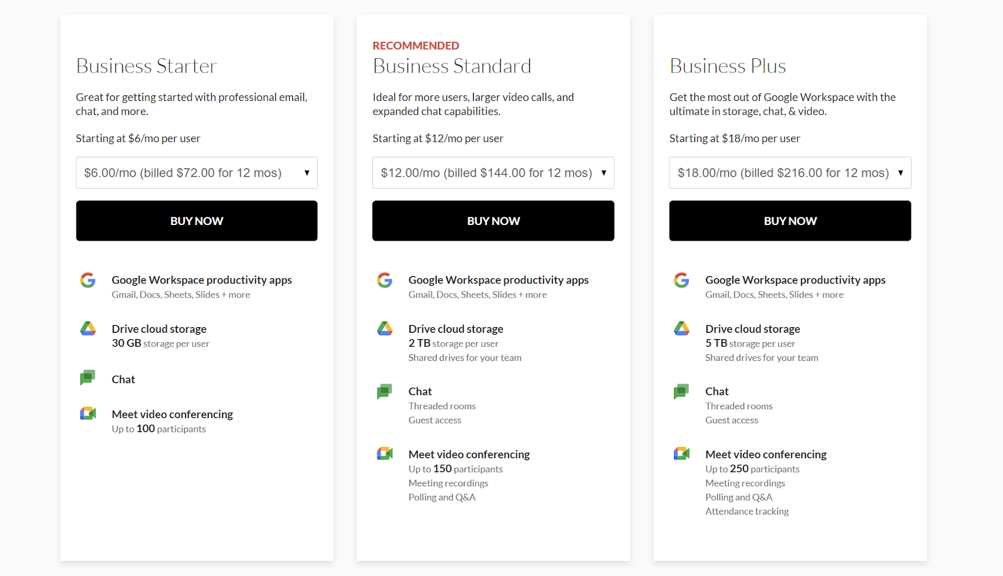
Task: Expand the $18.00/mo billing dropdown
Action: pos(790,173)
